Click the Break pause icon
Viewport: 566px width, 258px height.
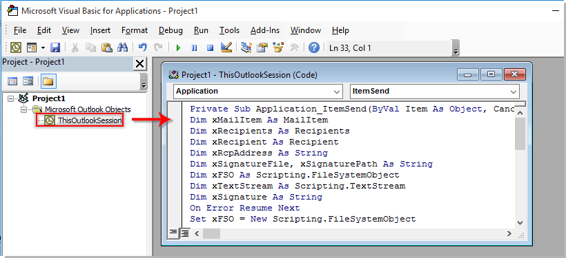[x=194, y=47]
